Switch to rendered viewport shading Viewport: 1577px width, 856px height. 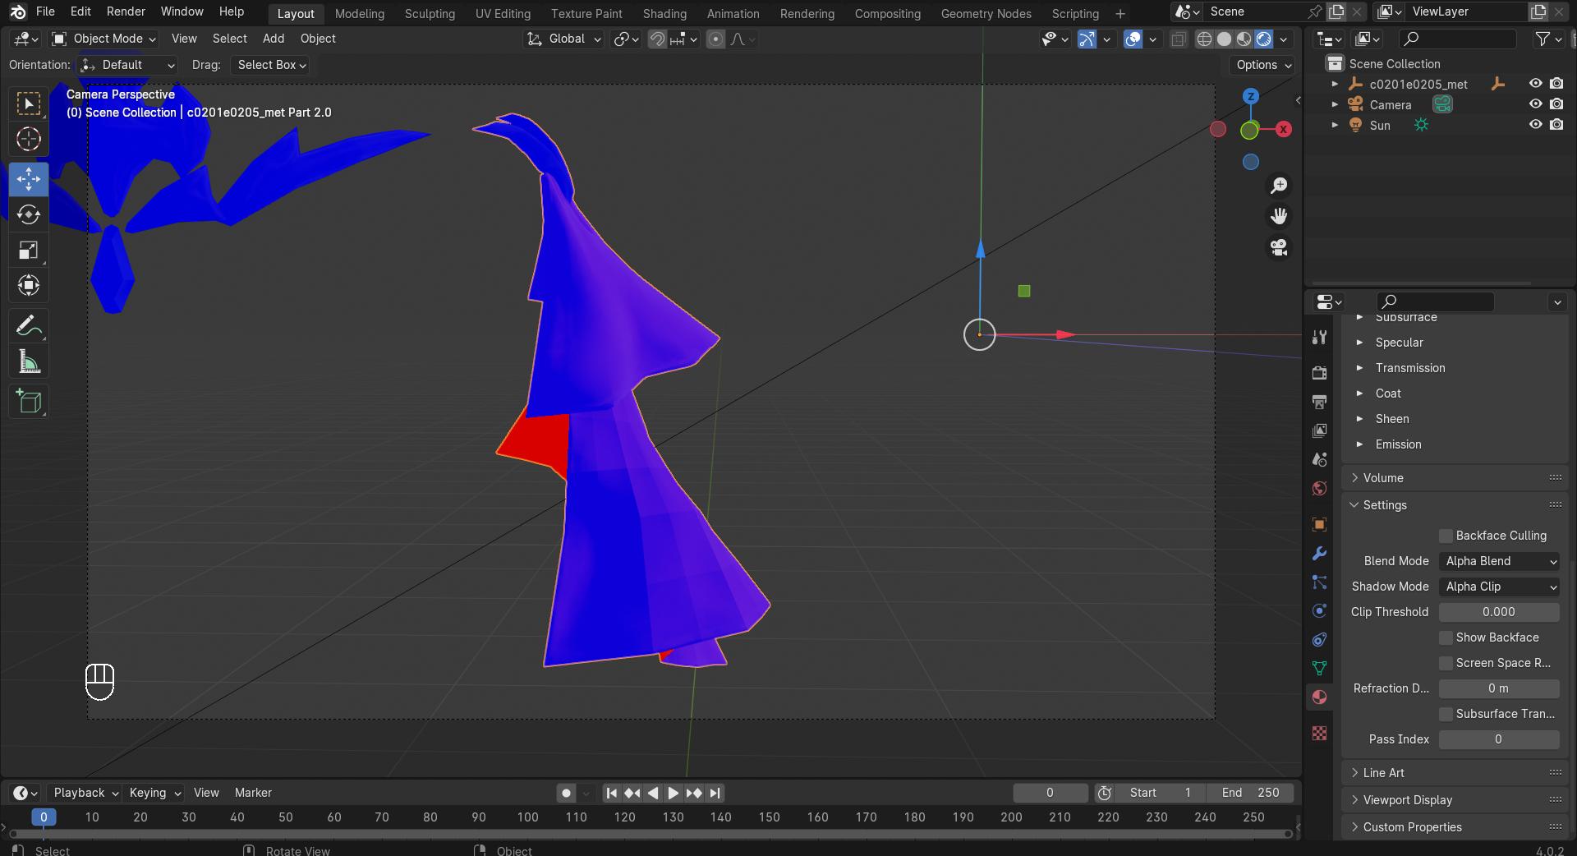1264,39
